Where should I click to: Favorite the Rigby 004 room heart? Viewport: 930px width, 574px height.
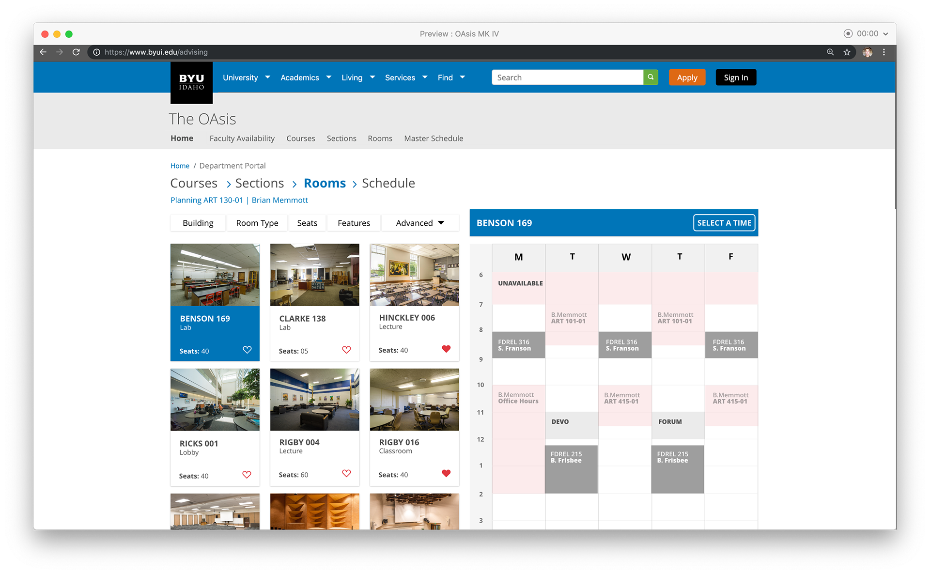coord(346,473)
